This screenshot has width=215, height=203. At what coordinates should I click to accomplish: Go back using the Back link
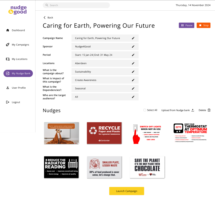[48, 18]
